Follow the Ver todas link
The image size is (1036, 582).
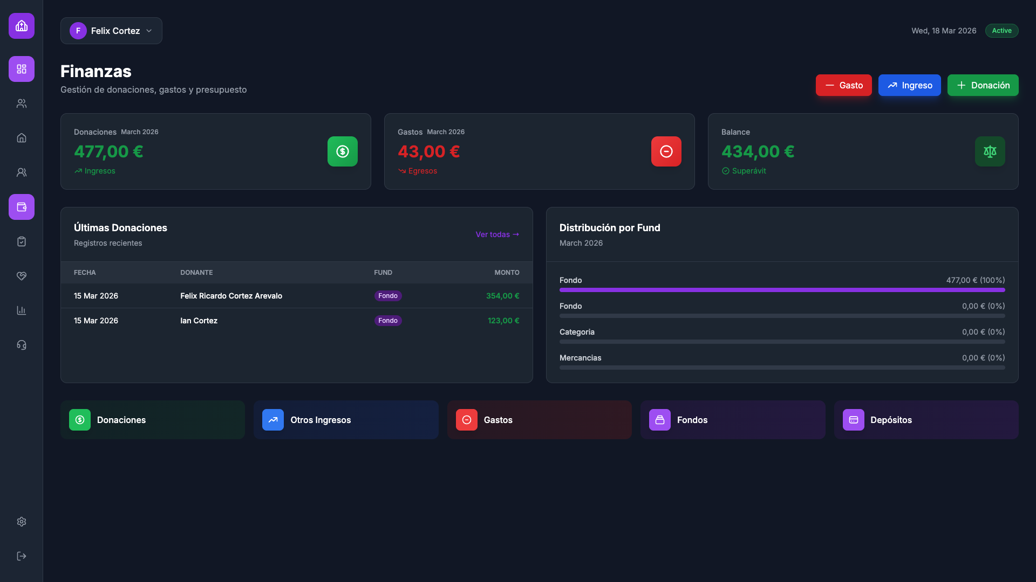(497, 234)
